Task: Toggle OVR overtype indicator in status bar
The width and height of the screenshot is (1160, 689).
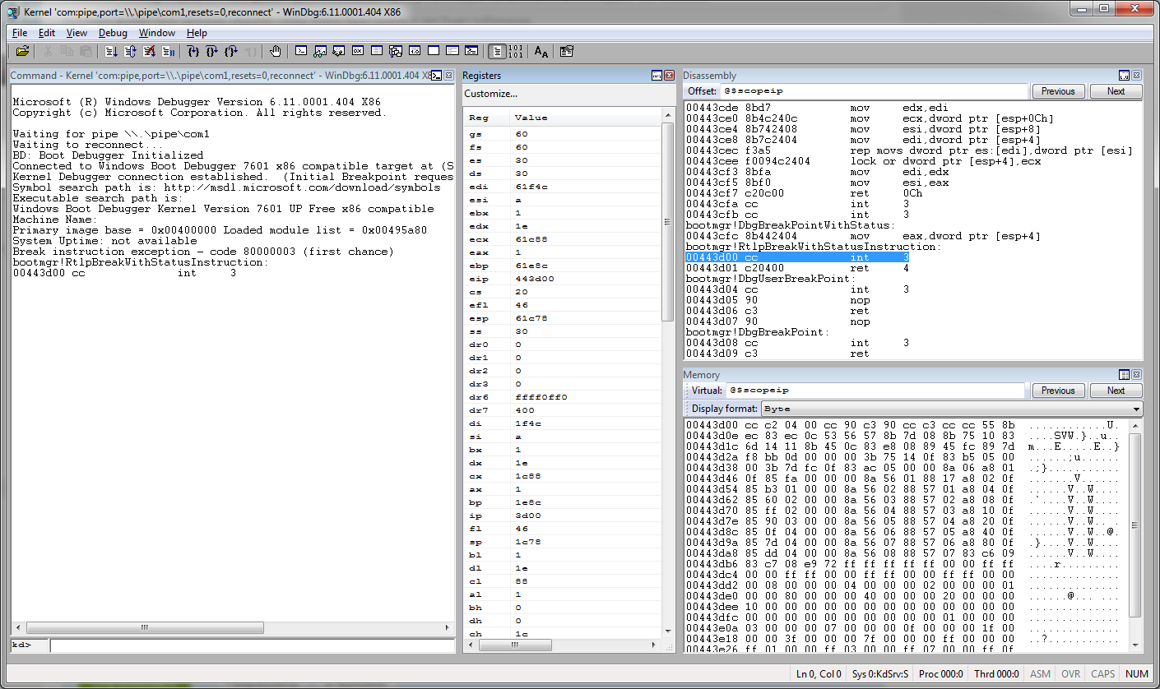Action: 1070,674
